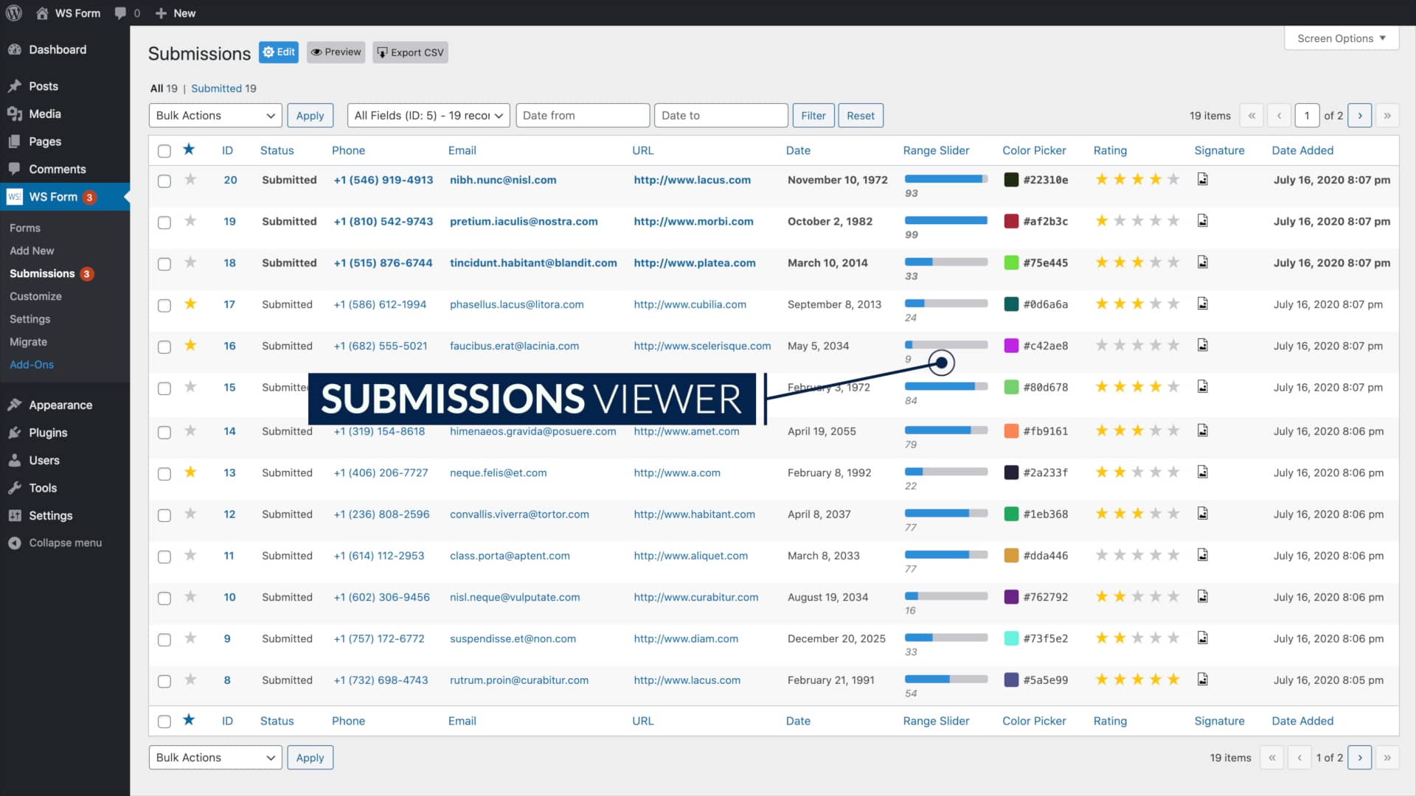This screenshot has height=796, width=1416.
Task: Star submission 13 row icon
Action: pos(190,472)
